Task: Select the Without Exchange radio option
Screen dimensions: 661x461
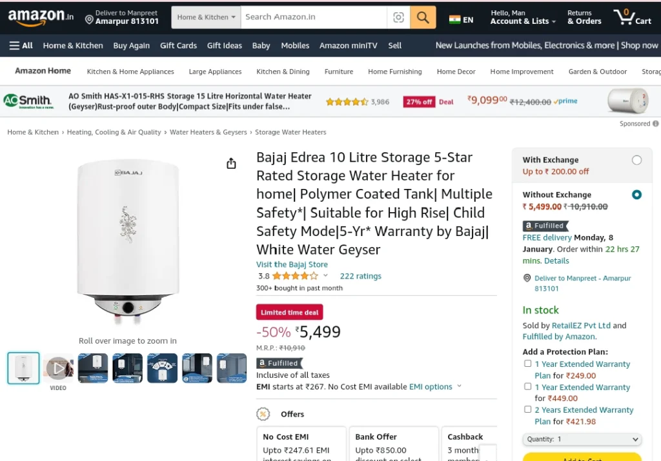Action: pyautogui.click(x=636, y=195)
